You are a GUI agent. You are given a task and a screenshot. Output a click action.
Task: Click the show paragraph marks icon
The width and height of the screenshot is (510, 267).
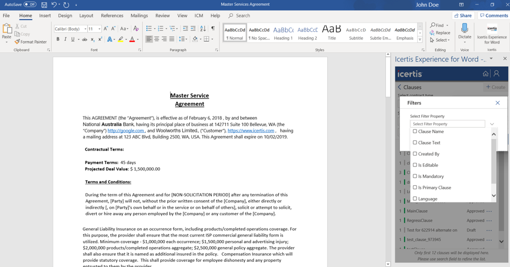click(213, 29)
